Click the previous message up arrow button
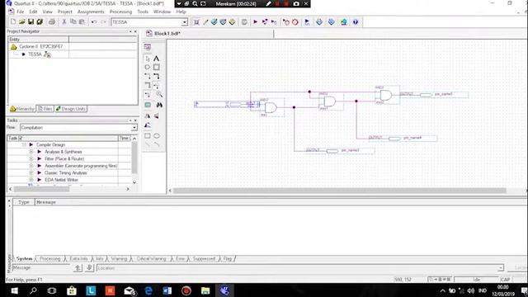Screen dimensions: 528x297 pyautogui.click(x=78, y=268)
